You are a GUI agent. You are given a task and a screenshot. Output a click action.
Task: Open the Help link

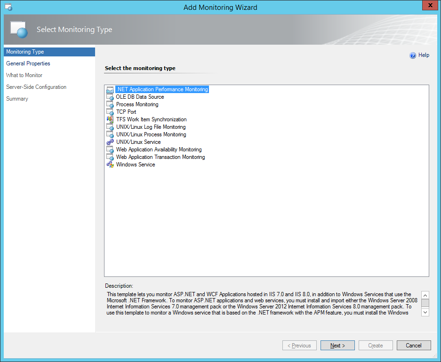[x=424, y=55]
